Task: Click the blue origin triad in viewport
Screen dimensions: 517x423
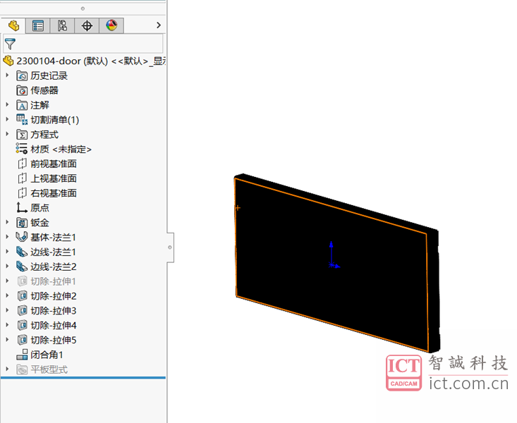Action: 334,255
